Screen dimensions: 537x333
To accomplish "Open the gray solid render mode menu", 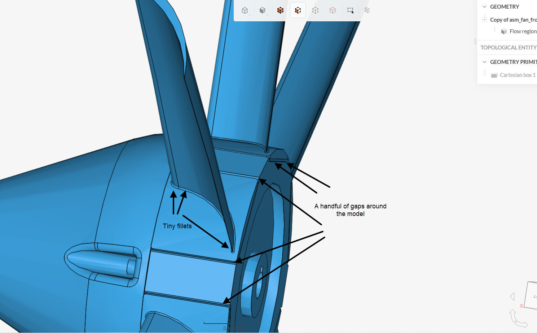I will point(263,10).
